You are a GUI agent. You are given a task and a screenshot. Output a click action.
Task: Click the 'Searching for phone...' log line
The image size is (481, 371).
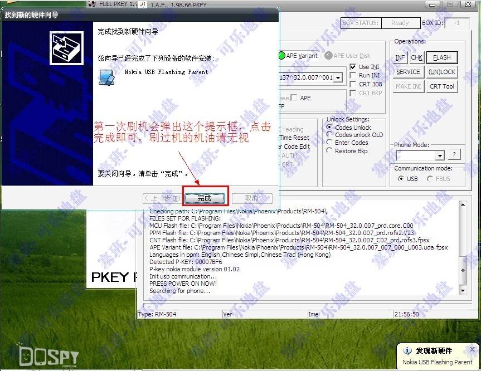[180, 291]
